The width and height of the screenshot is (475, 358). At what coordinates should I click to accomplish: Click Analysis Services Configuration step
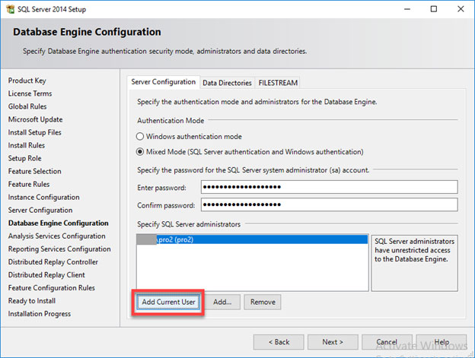pyautogui.click(x=56, y=236)
